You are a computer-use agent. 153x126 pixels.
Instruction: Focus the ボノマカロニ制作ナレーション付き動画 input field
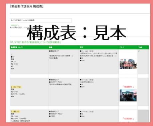click(x=41, y=20)
